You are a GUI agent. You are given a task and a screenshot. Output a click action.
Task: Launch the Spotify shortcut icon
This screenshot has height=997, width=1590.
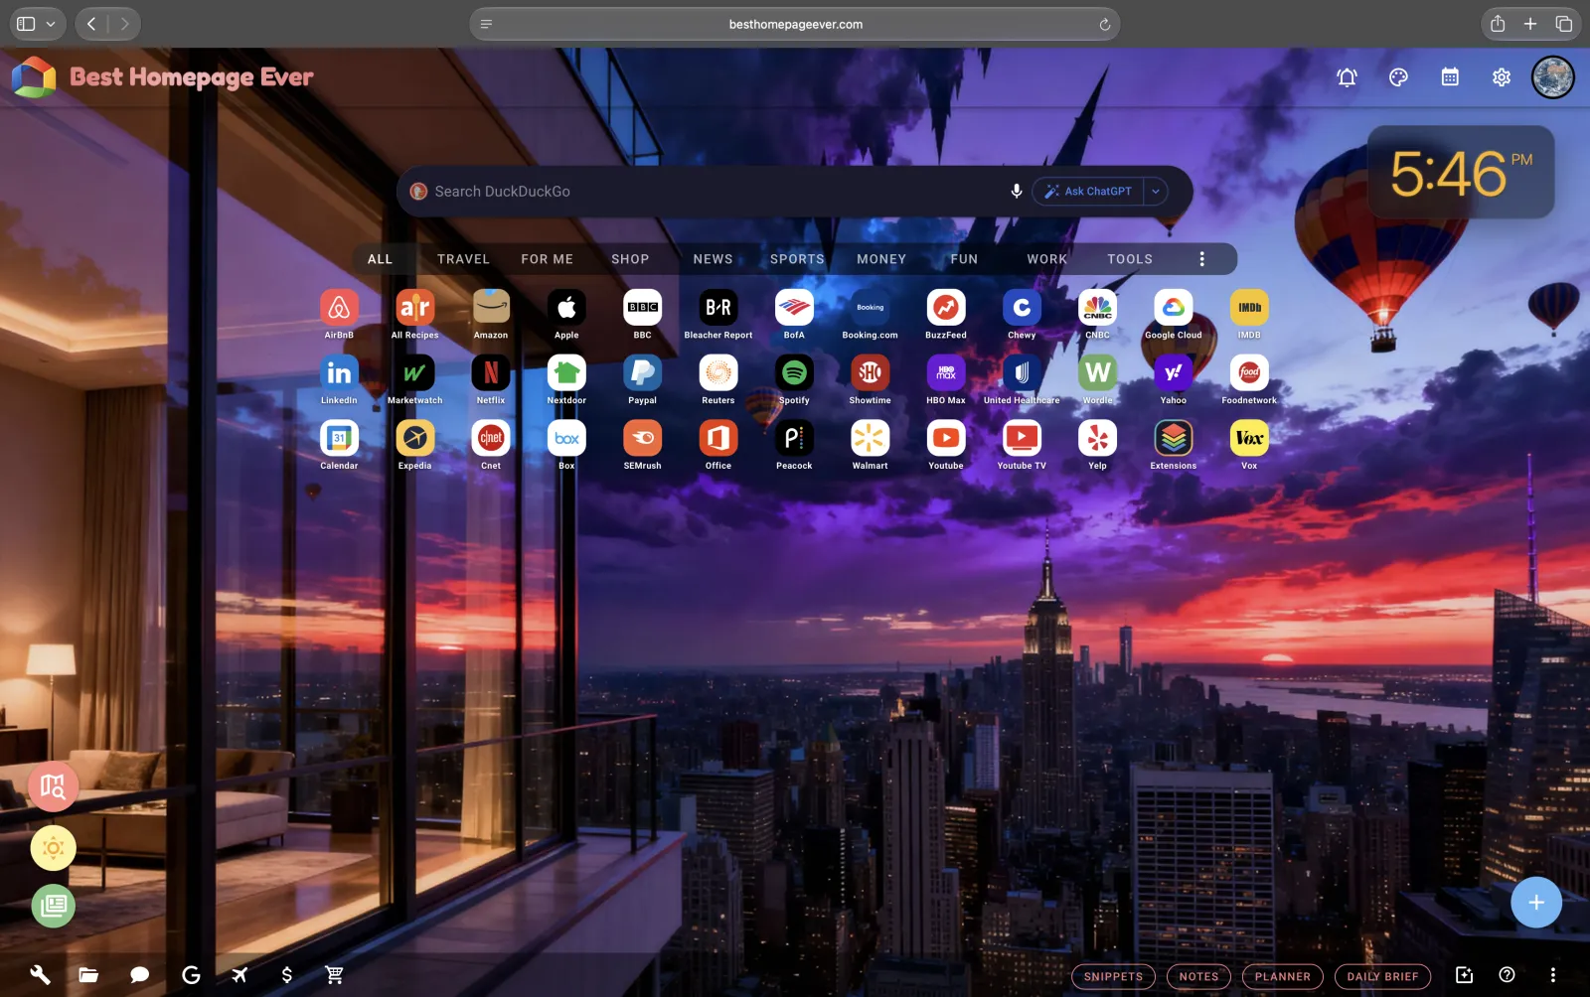[x=794, y=373]
